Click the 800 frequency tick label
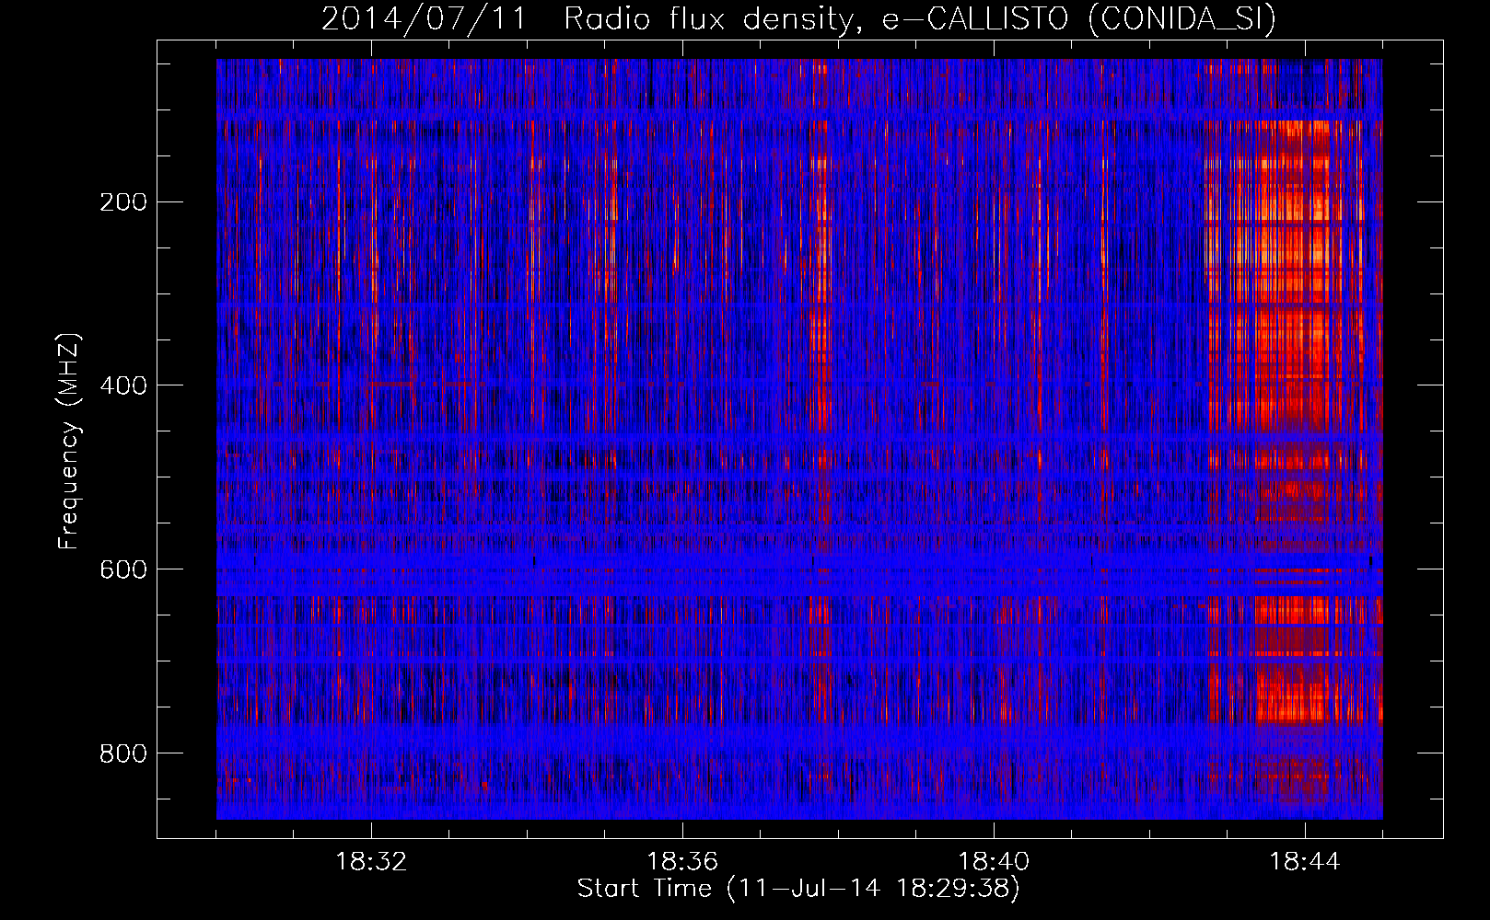Image resolution: width=1490 pixels, height=920 pixels. [123, 753]
